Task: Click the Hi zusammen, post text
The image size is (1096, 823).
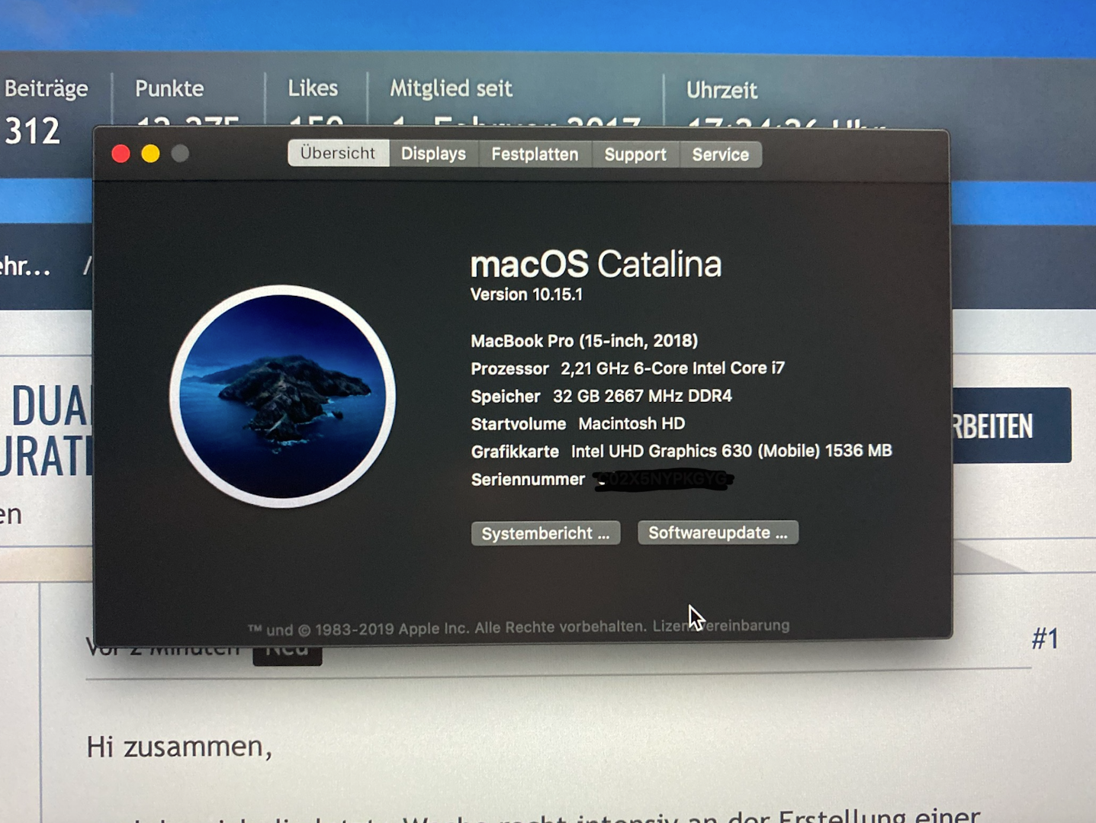Action: point(179,746)
